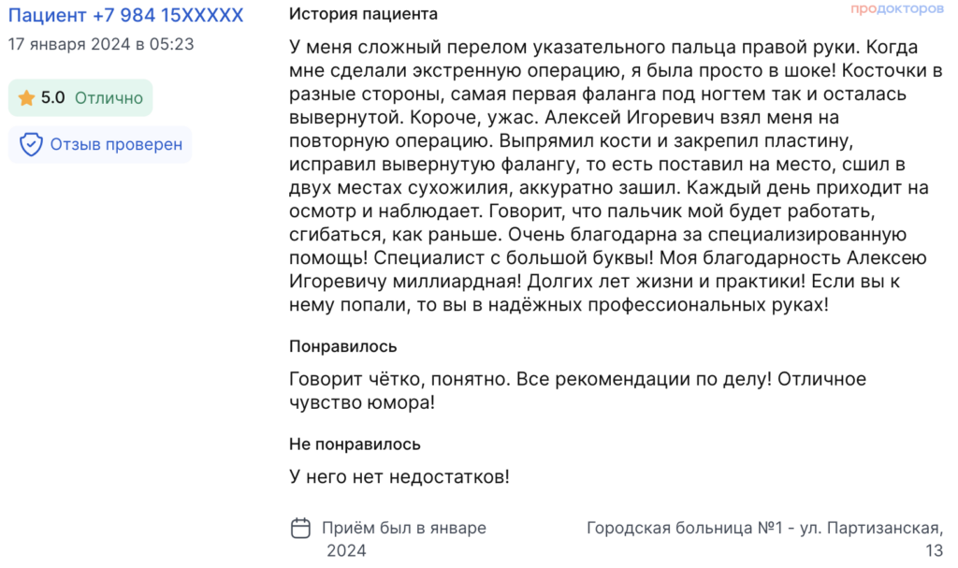Viewport: 958px width, 568px height.
Task: Click the review date '17 января 2024 в 05:23'
Action: tap(101, 44)
